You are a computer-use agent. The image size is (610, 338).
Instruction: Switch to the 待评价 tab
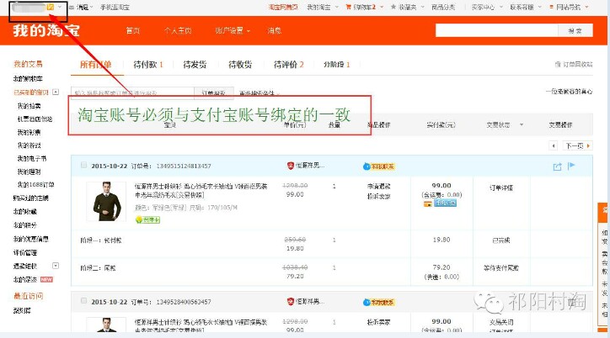[289, 65]
